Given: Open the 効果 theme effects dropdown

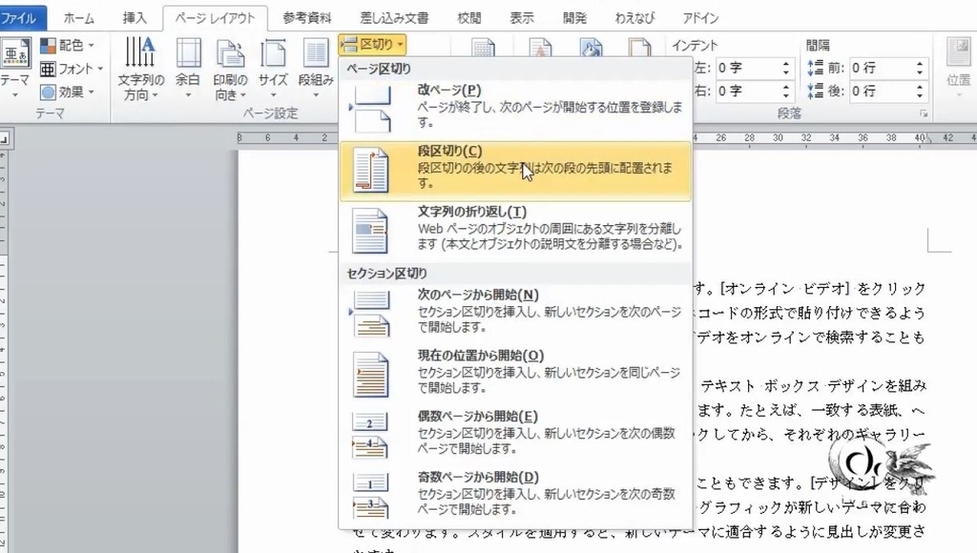Looking at the screenshot, I should coord(68,92).
